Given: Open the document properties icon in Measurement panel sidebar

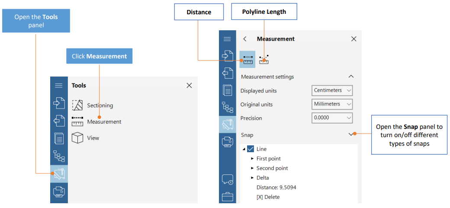Looking at the screenshot, I should (227, 90).
